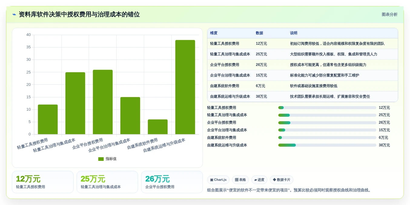Click description 授权成本可能更高 in table
The height and width of the screenshot is (205, 410).
tap(328, 65)
